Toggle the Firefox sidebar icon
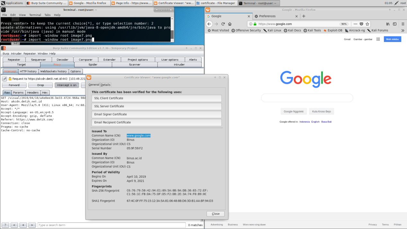The image size is (407, 229). tap(395, 24)
